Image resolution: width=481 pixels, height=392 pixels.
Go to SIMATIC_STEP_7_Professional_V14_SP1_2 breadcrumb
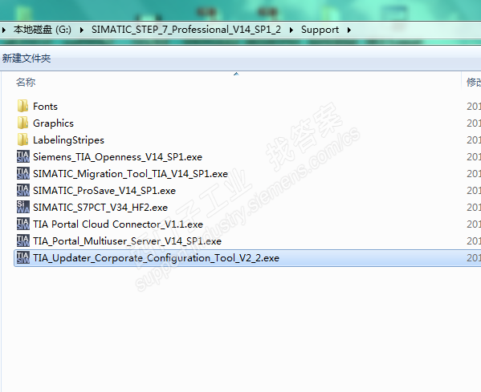[186, 30]
